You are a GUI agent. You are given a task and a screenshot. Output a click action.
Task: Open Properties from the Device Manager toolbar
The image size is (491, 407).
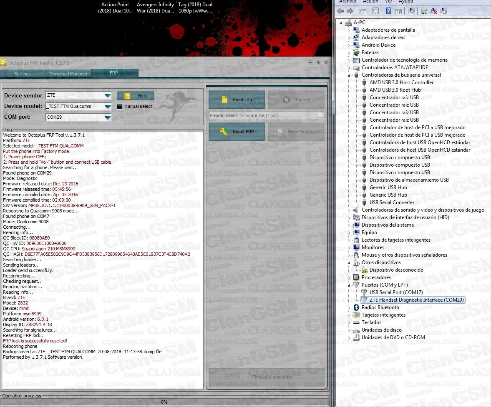point(375,11)
